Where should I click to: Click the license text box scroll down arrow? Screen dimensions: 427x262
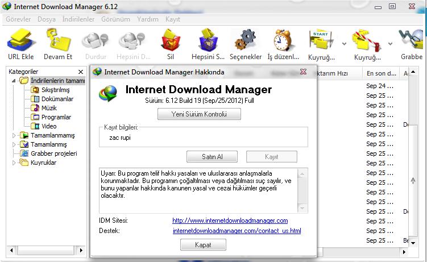tap(302, 208)
